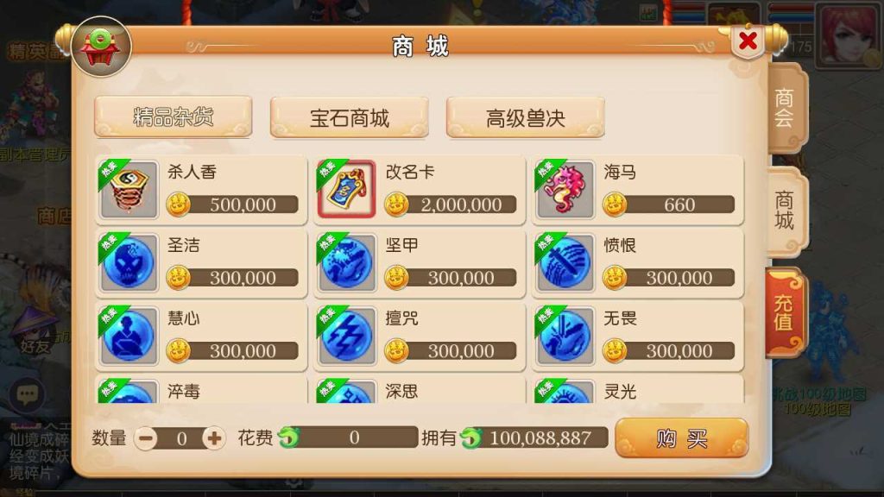Choose the 海马 seahorse pet icon
The width and height of the screenshot is (884, 497).
(x=565, y=190)
